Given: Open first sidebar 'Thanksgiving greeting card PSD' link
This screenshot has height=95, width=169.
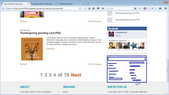Looking at the screenshot, I should pyautogui.click(x=127, y=13).
